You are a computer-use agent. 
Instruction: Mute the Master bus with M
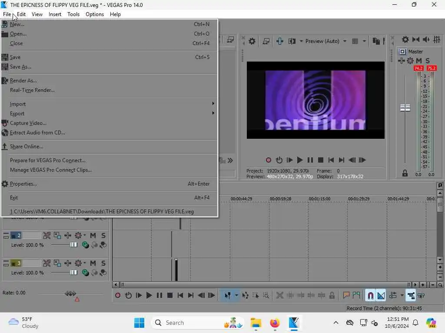click(419, 61)
